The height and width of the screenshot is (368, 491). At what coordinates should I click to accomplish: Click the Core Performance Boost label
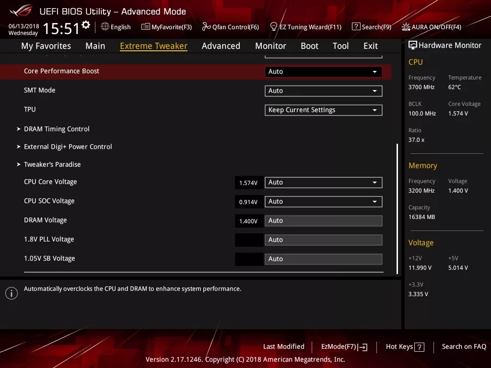point(61,71)
